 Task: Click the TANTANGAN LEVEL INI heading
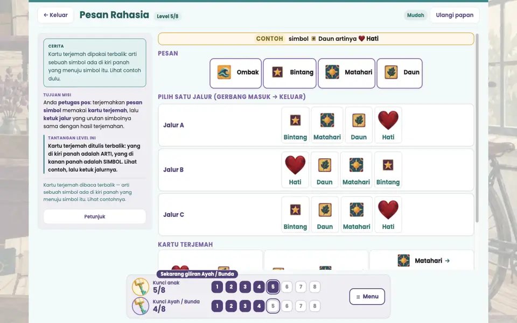point(72,138)
